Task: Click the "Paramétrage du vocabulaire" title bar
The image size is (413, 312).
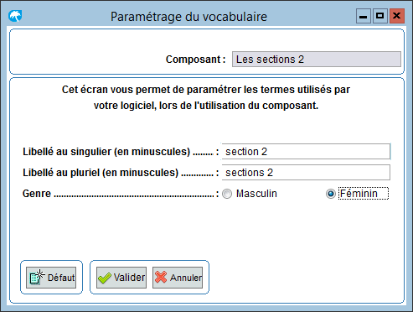Action: [x=188, y=17]
